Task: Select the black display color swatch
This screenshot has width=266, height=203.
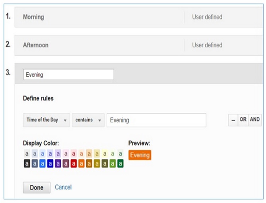Action: 27,163
